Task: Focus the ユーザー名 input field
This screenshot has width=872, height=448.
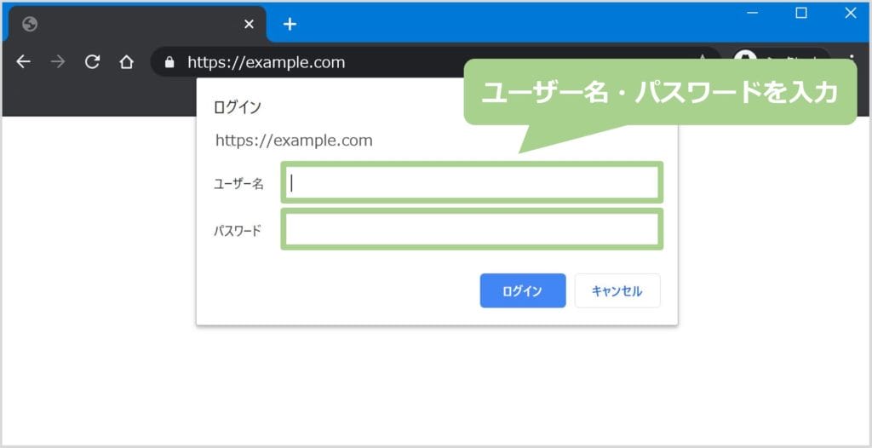Action: 472,182
